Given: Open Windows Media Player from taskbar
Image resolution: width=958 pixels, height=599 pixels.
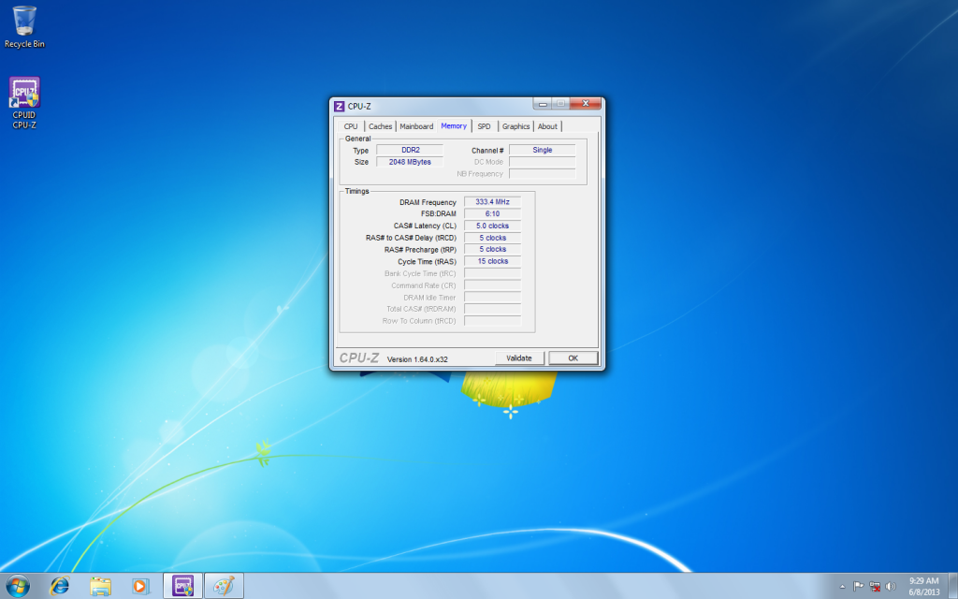Looking at the screenshot, I should coord(140,586).
